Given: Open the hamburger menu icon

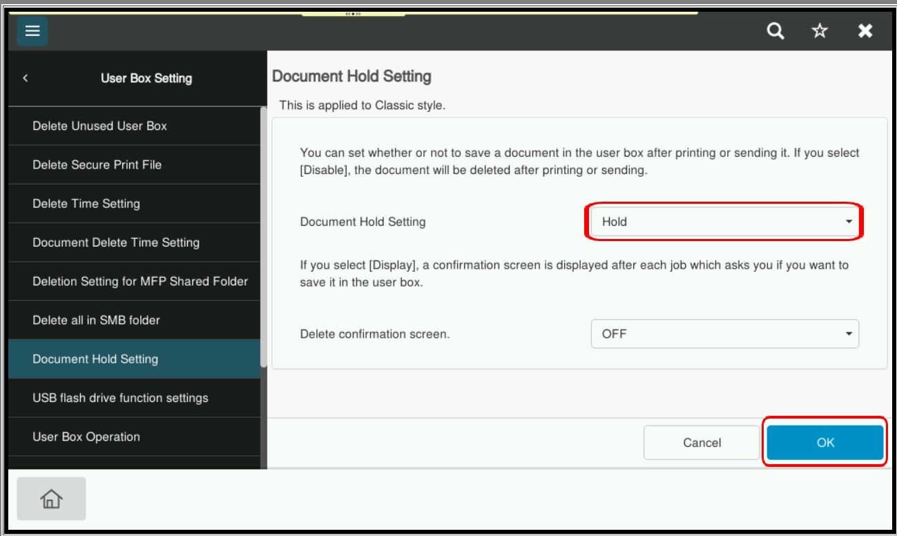Looking at the screenshot, I should (x=32, y=31).
